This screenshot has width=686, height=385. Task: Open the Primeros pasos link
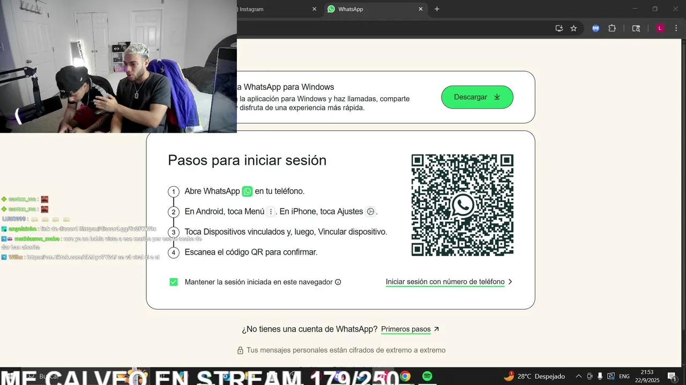tap(406, 329)
